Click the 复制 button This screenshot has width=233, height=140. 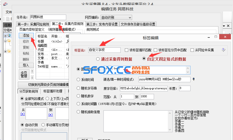tap(26, 47)
